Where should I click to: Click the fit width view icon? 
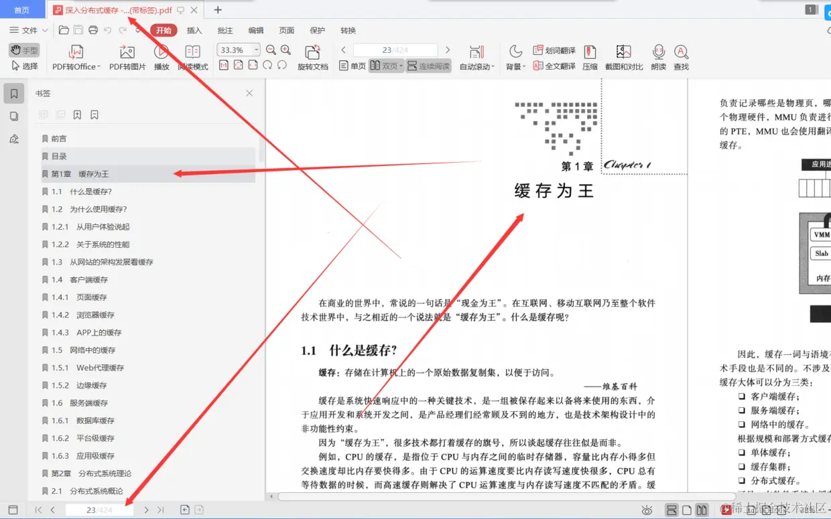[253, 65]
